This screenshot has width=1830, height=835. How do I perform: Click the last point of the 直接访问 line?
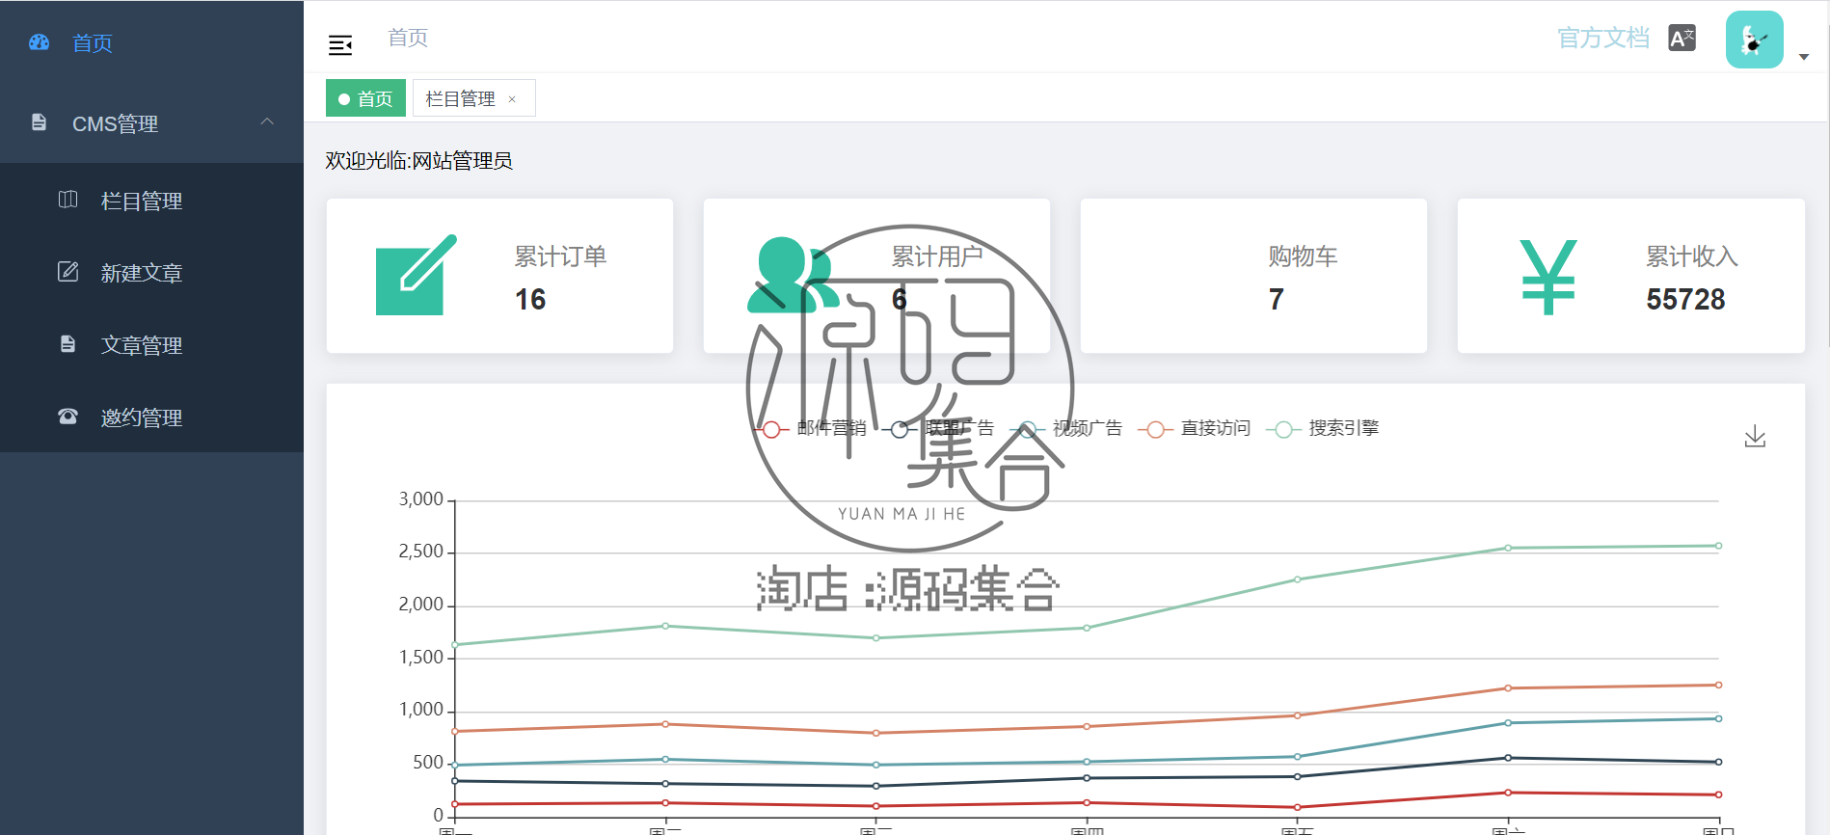click(x=1718, y=685)
